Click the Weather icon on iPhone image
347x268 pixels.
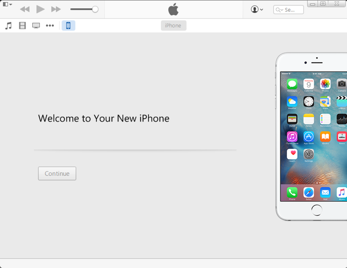(x=292, y=102)
